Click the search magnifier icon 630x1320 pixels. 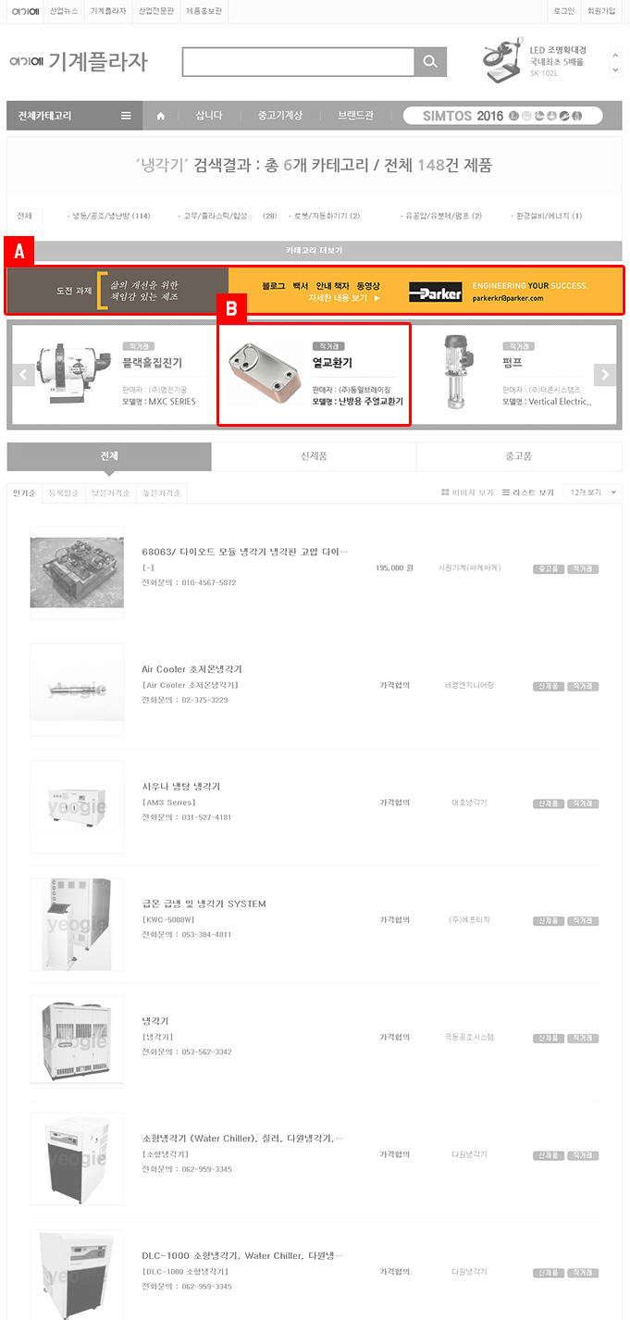[x=430, y=62]
